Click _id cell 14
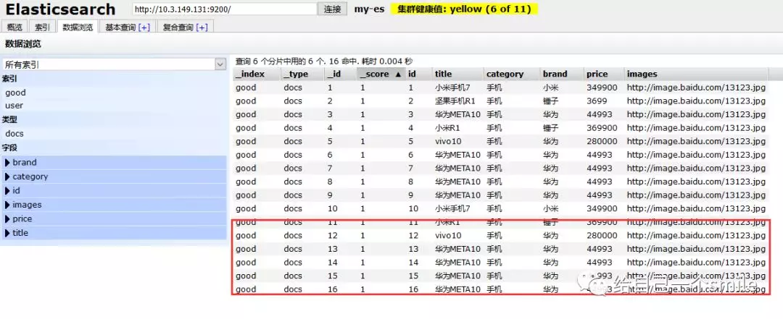Screen dimensions: 783x319 333,263
